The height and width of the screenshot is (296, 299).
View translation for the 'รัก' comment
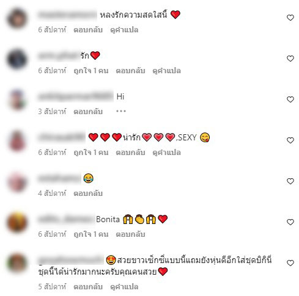click(166, 71)
